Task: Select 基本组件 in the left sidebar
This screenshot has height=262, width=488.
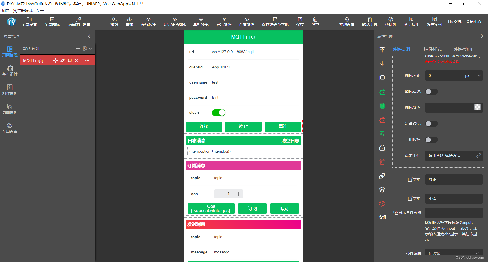Action: (10, 70)
